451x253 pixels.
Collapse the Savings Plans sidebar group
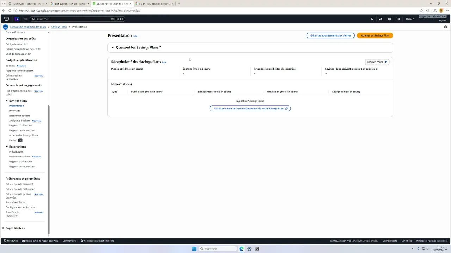click(x=7, y=101)
